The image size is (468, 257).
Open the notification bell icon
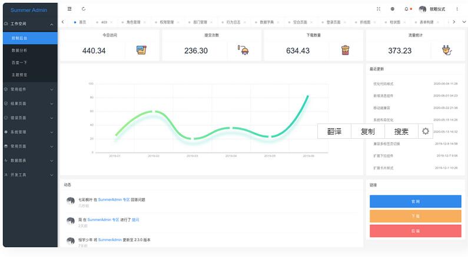coord(406,9)
